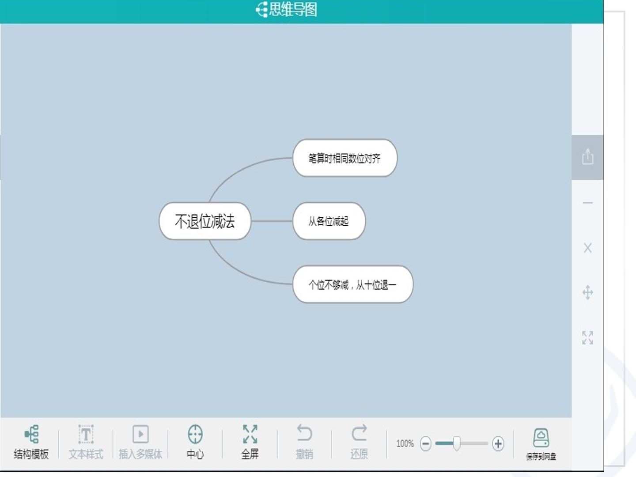Redo with the 还原 arrow icon
The width and height of the screenshot is (636, 477).
point(359,433)
